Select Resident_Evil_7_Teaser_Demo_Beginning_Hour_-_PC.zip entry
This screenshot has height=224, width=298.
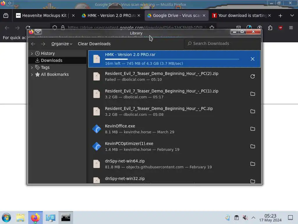tap(174, 111)
